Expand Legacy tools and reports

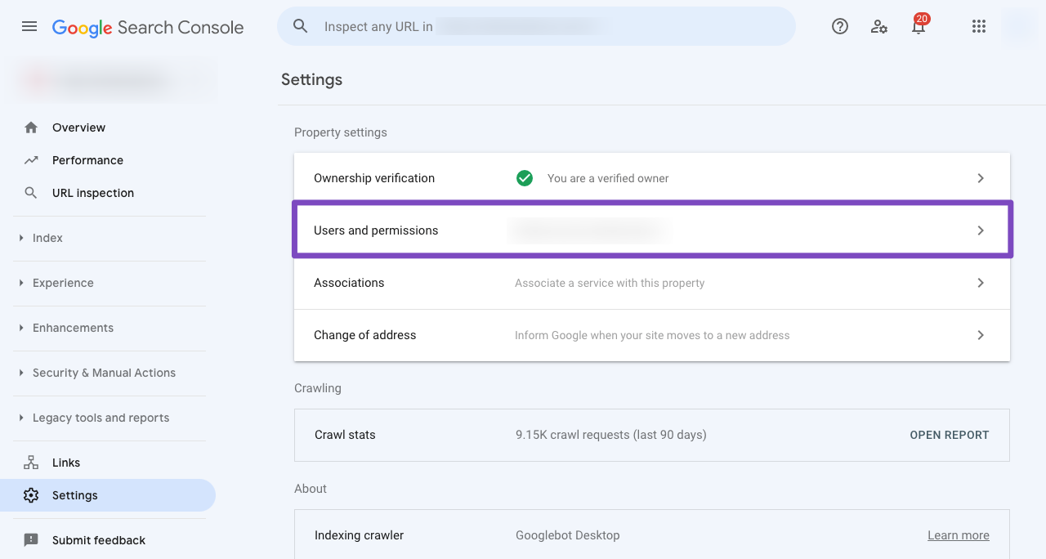(x=101, y=418)
